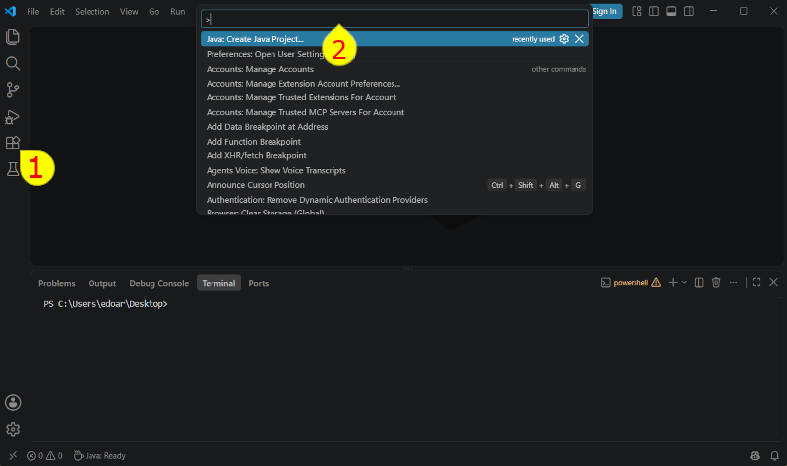This screenshot has width=787, height=466.
Task: Maximize the panel size
Action: (x=757, y=283)
